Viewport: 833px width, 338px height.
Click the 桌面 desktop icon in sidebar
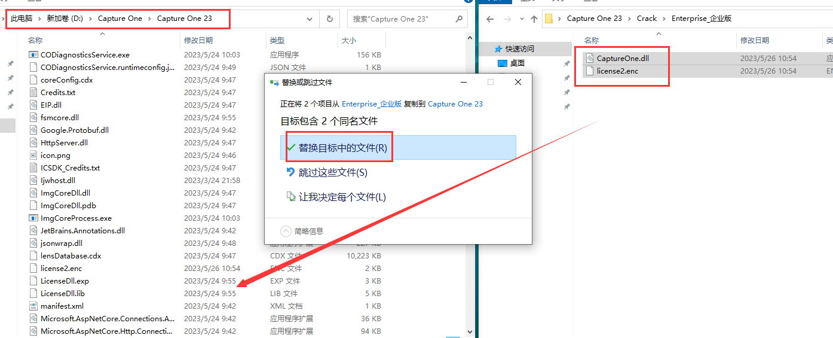pos(503,63)
